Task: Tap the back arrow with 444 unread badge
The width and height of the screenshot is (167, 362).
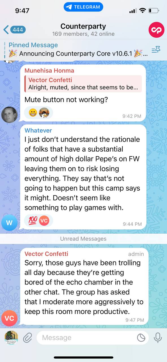Action: [x=14, y=29]
